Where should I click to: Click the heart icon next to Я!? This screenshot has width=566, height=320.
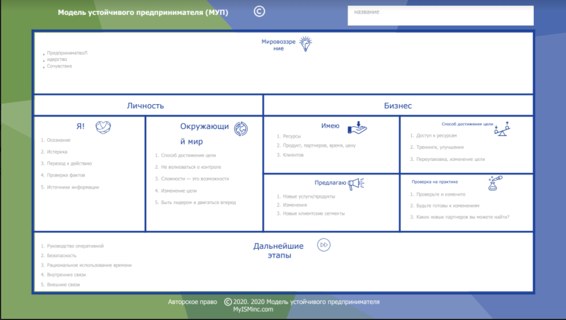click(x=103, y=127)
